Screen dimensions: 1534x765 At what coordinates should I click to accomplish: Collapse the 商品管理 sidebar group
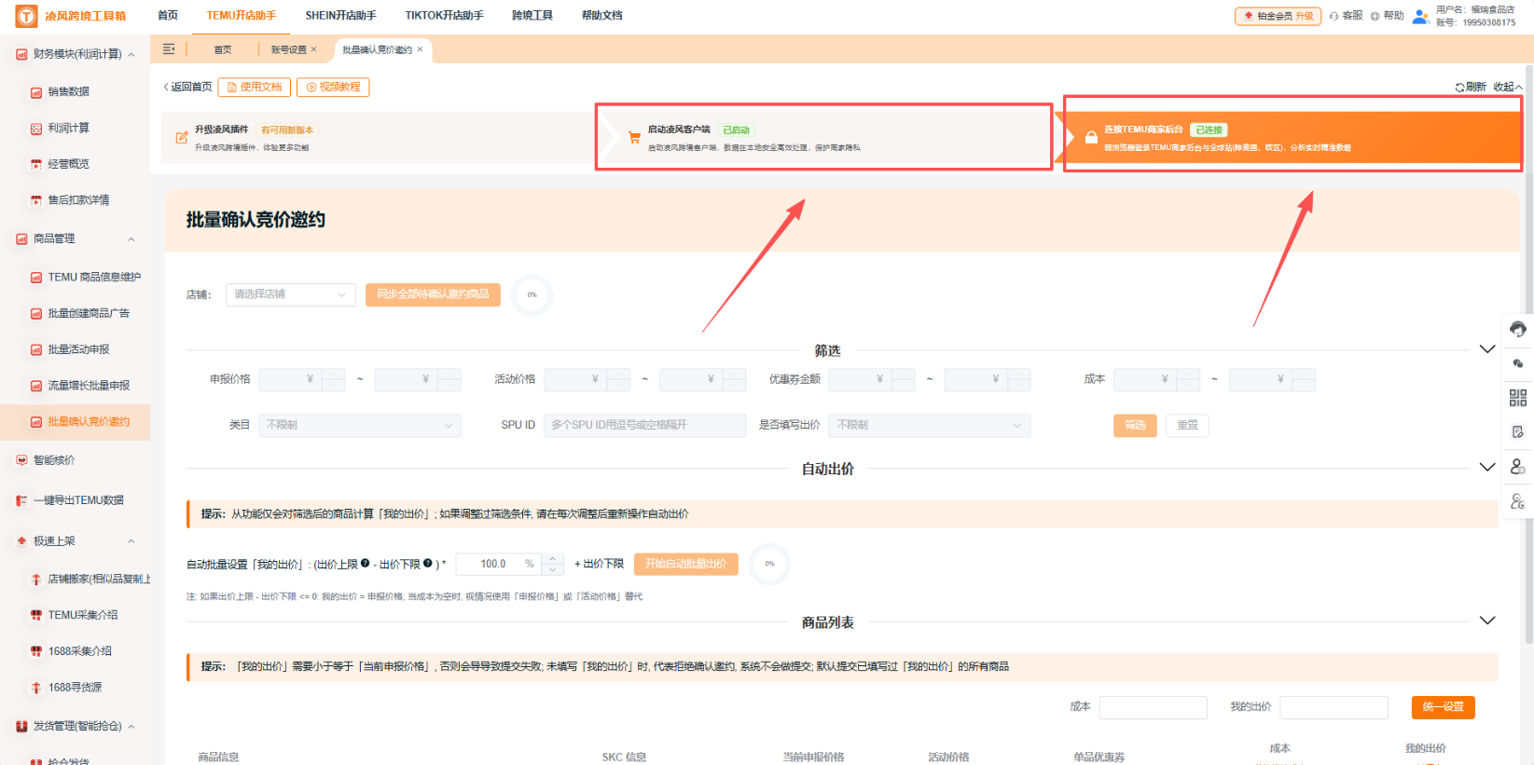point(131,239)
